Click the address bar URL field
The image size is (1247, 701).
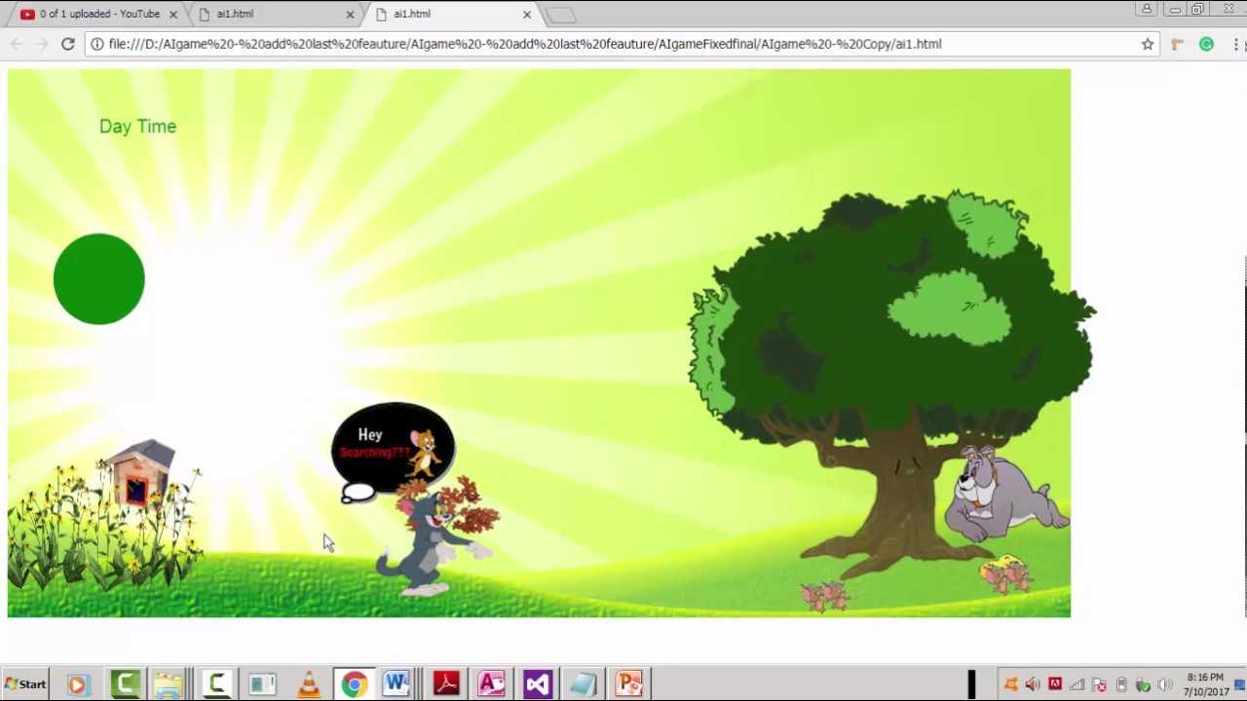[x=585, y=44]
